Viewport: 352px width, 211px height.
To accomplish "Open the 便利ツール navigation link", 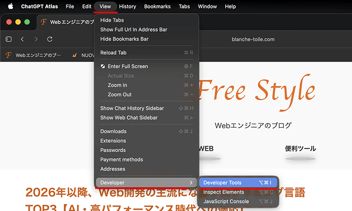I will click(x=300, y=149).
